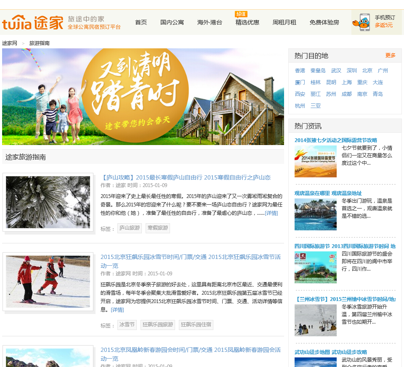The width and height of the screenshot is (404, 367).
Task: Click the mobile booking mascot icon
Action: (361, 22)
